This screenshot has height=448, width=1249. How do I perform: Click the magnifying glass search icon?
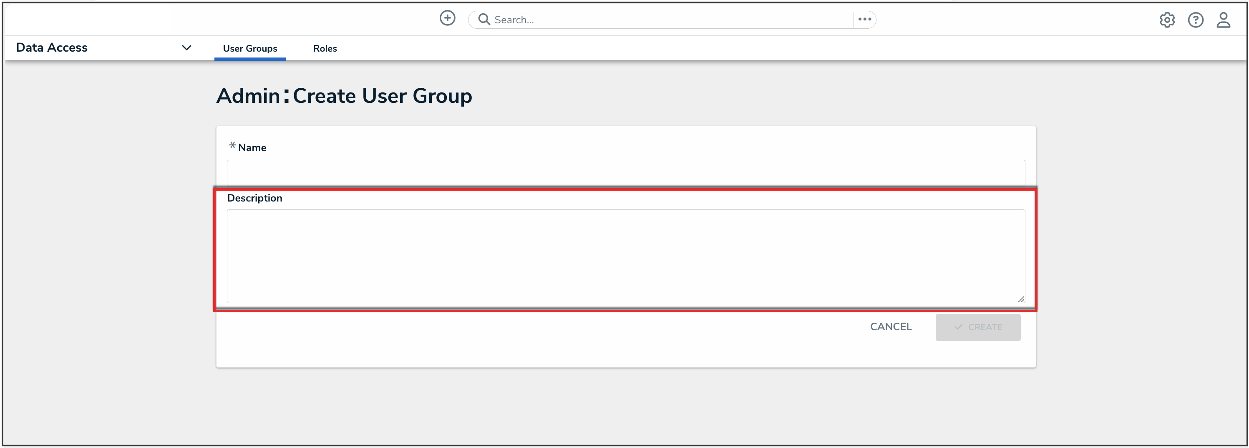pyautogui.click(x=483, y=19)
